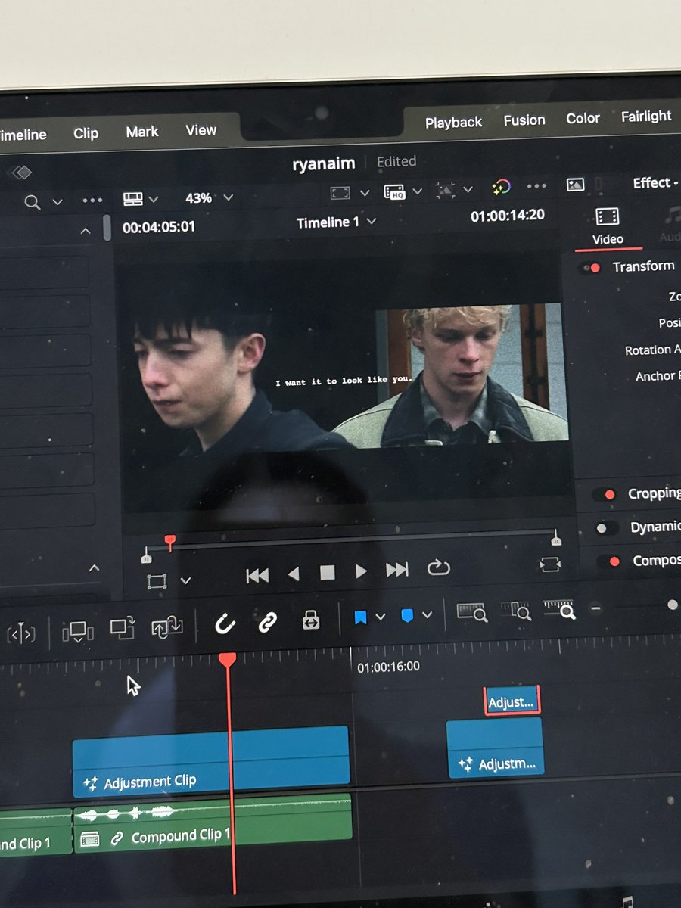Play forward in the viewer
Screen dimensions: 681x908
[361, 571]
